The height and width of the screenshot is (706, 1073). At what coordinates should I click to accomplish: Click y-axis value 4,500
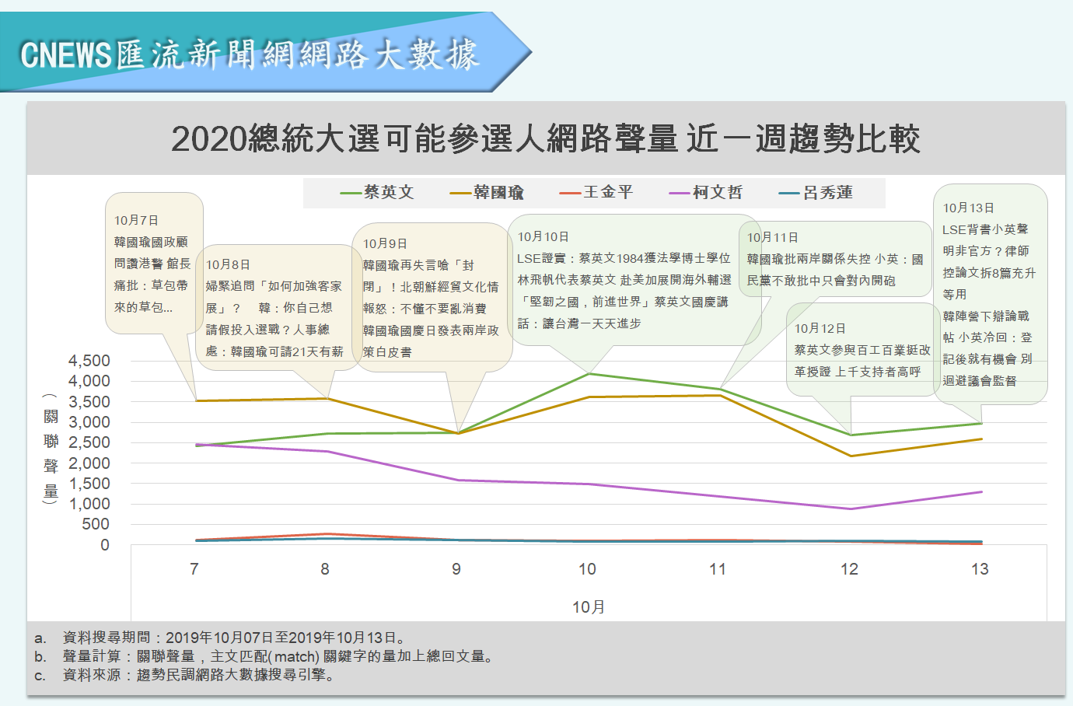[89, 361]
